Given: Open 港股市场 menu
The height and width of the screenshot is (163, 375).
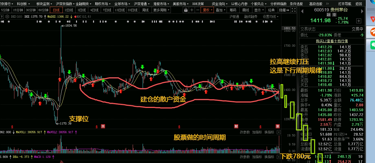Looking at the screenshot, I should click(x=161, y=4).
